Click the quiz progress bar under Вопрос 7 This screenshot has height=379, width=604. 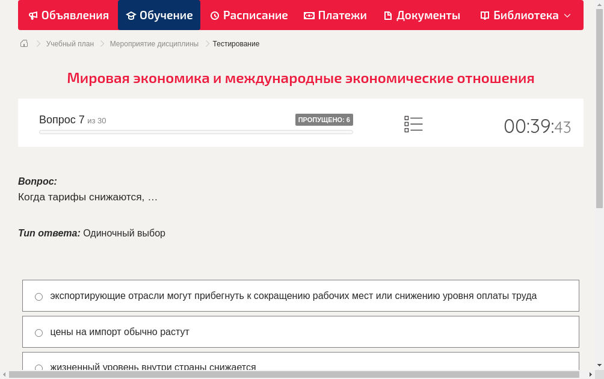click(x=196, y=132)
